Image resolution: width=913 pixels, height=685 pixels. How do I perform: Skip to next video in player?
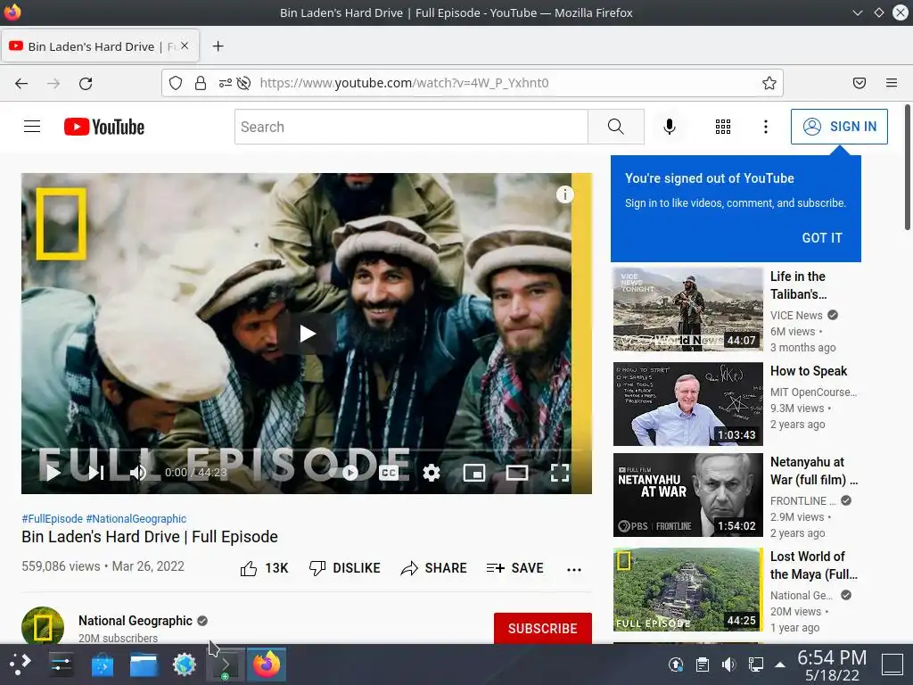[x=95, y=473]
